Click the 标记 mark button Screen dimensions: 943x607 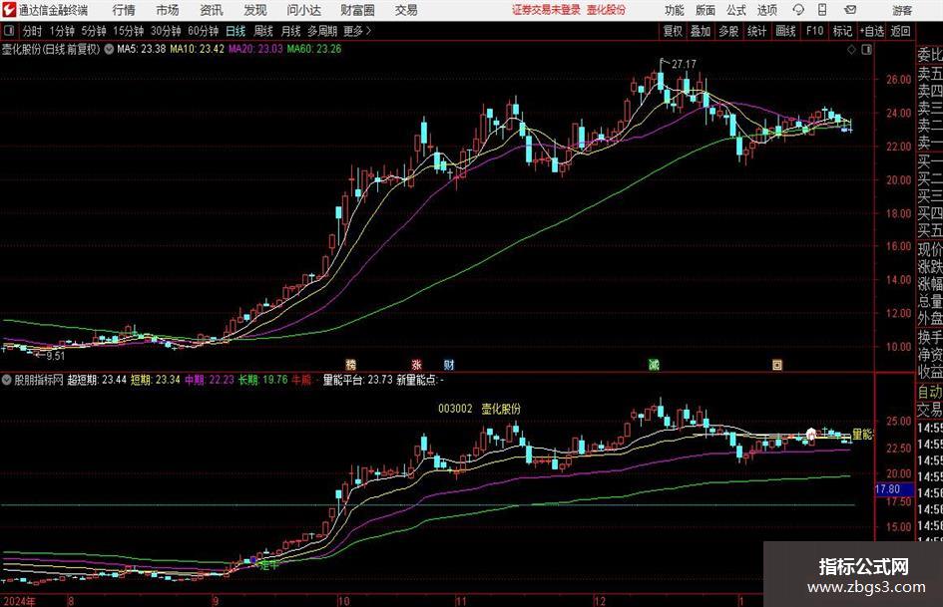(842, 31)
